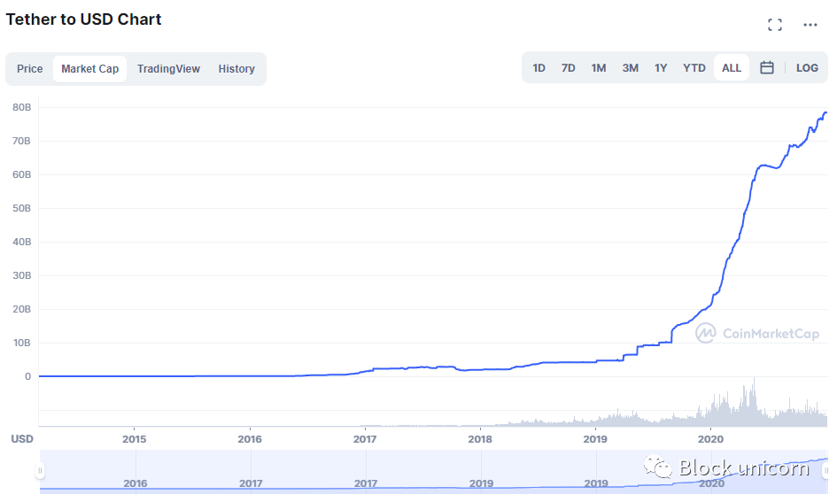
Task: Open the History tab
Action: 236,69
